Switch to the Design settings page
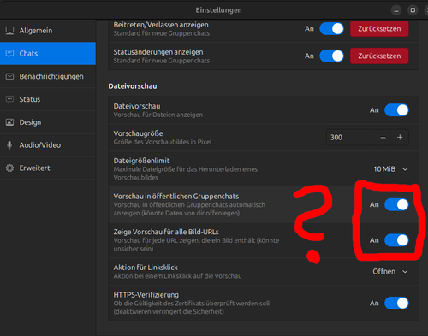 48,122
